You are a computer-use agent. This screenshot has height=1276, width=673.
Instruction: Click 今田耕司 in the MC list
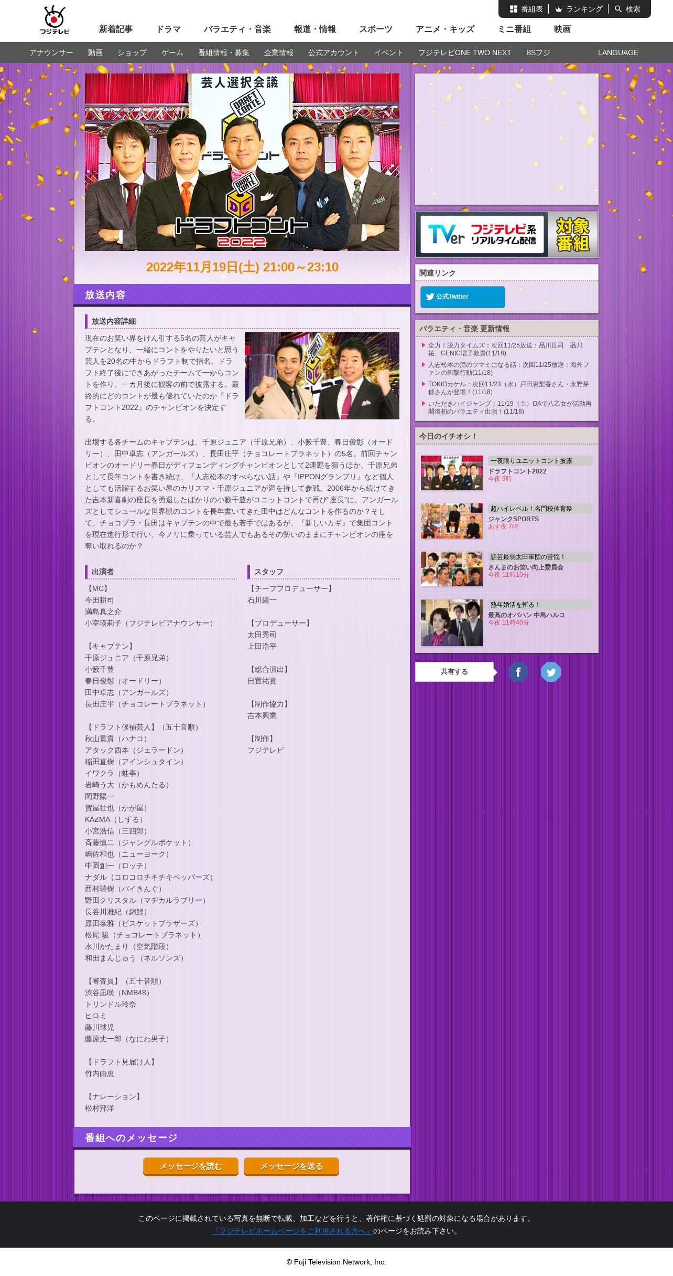[100, 600]
